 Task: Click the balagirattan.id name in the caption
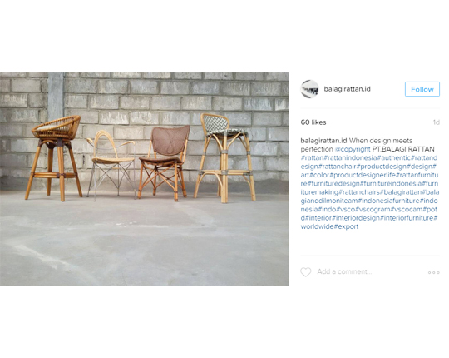tap(323, 141)
